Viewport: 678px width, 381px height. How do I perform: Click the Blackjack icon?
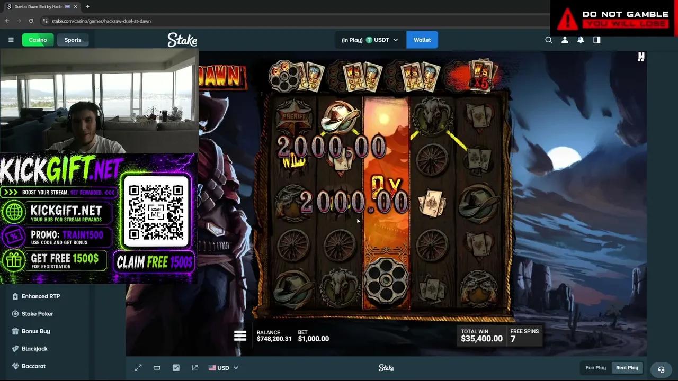coord(15,349)
